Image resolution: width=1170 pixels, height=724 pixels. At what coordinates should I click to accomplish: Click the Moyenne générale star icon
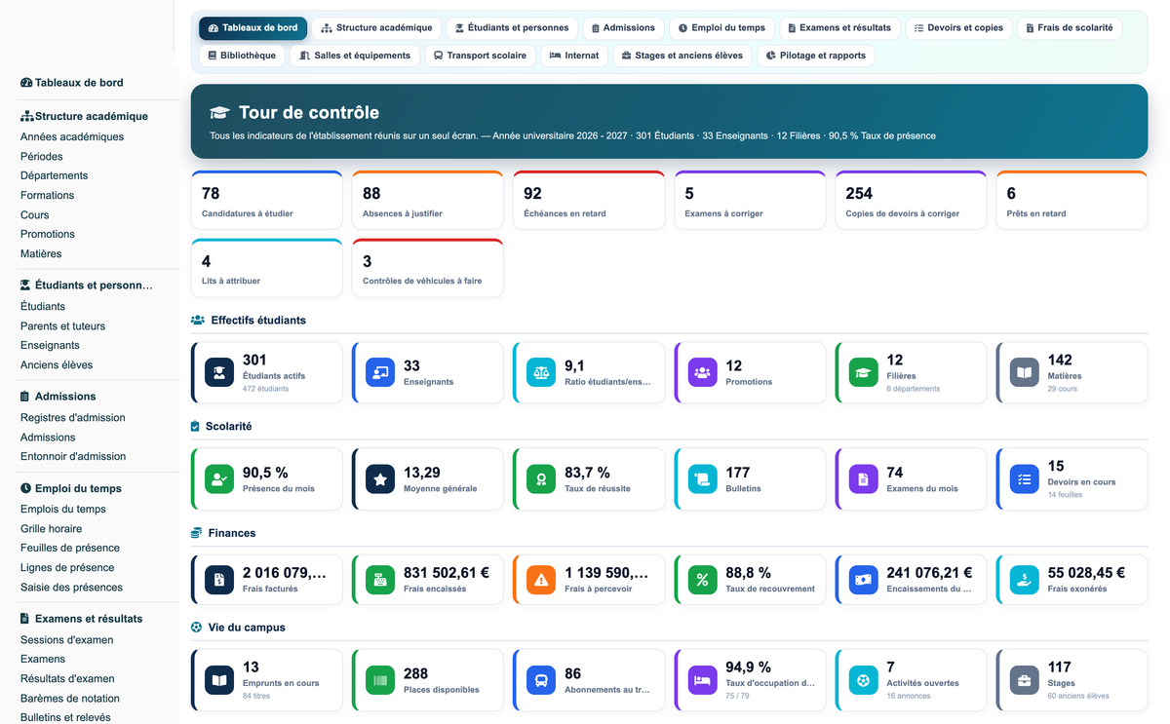[380, 479]
